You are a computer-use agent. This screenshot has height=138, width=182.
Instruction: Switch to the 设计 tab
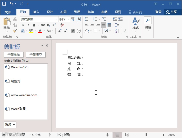[x=50, y=12]
